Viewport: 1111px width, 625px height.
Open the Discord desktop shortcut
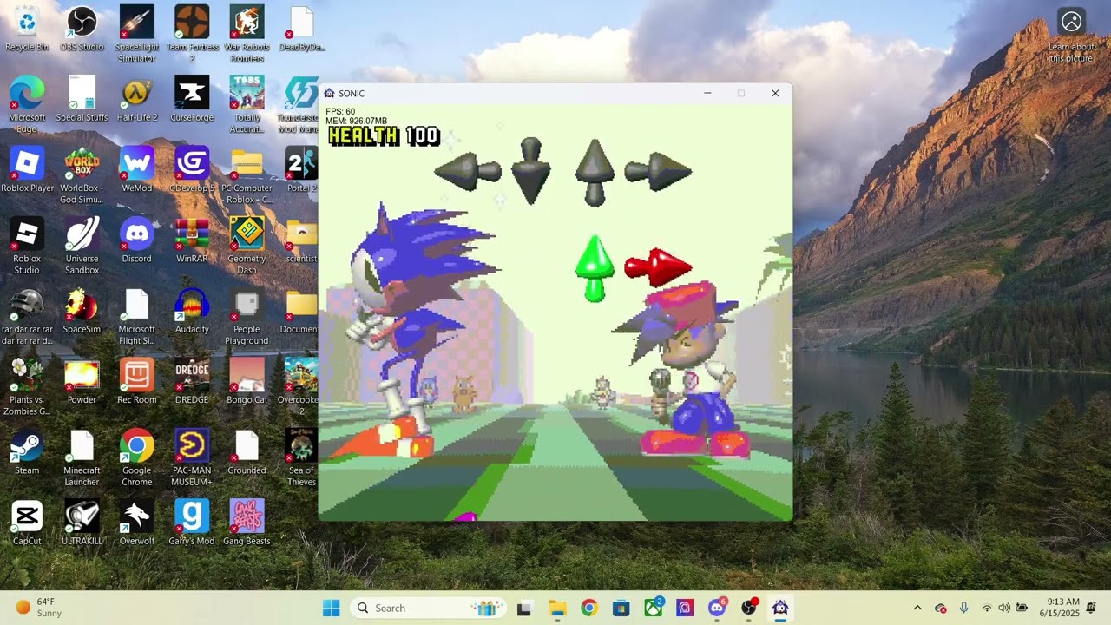136,240
